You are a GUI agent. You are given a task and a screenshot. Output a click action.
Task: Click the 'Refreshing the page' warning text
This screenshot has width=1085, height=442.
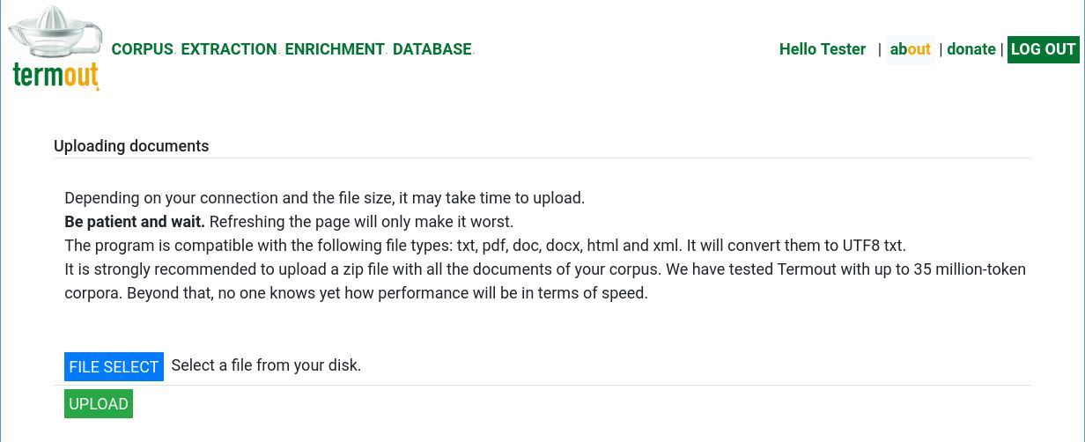[361, 221]
